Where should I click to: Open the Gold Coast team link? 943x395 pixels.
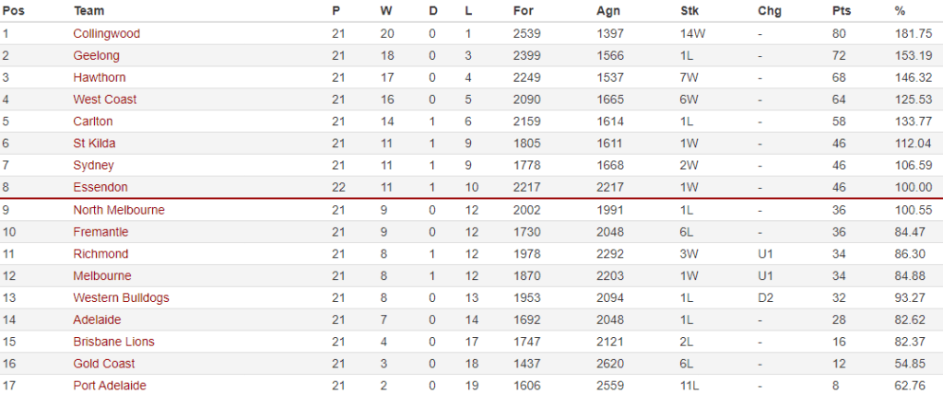(103, 364)
